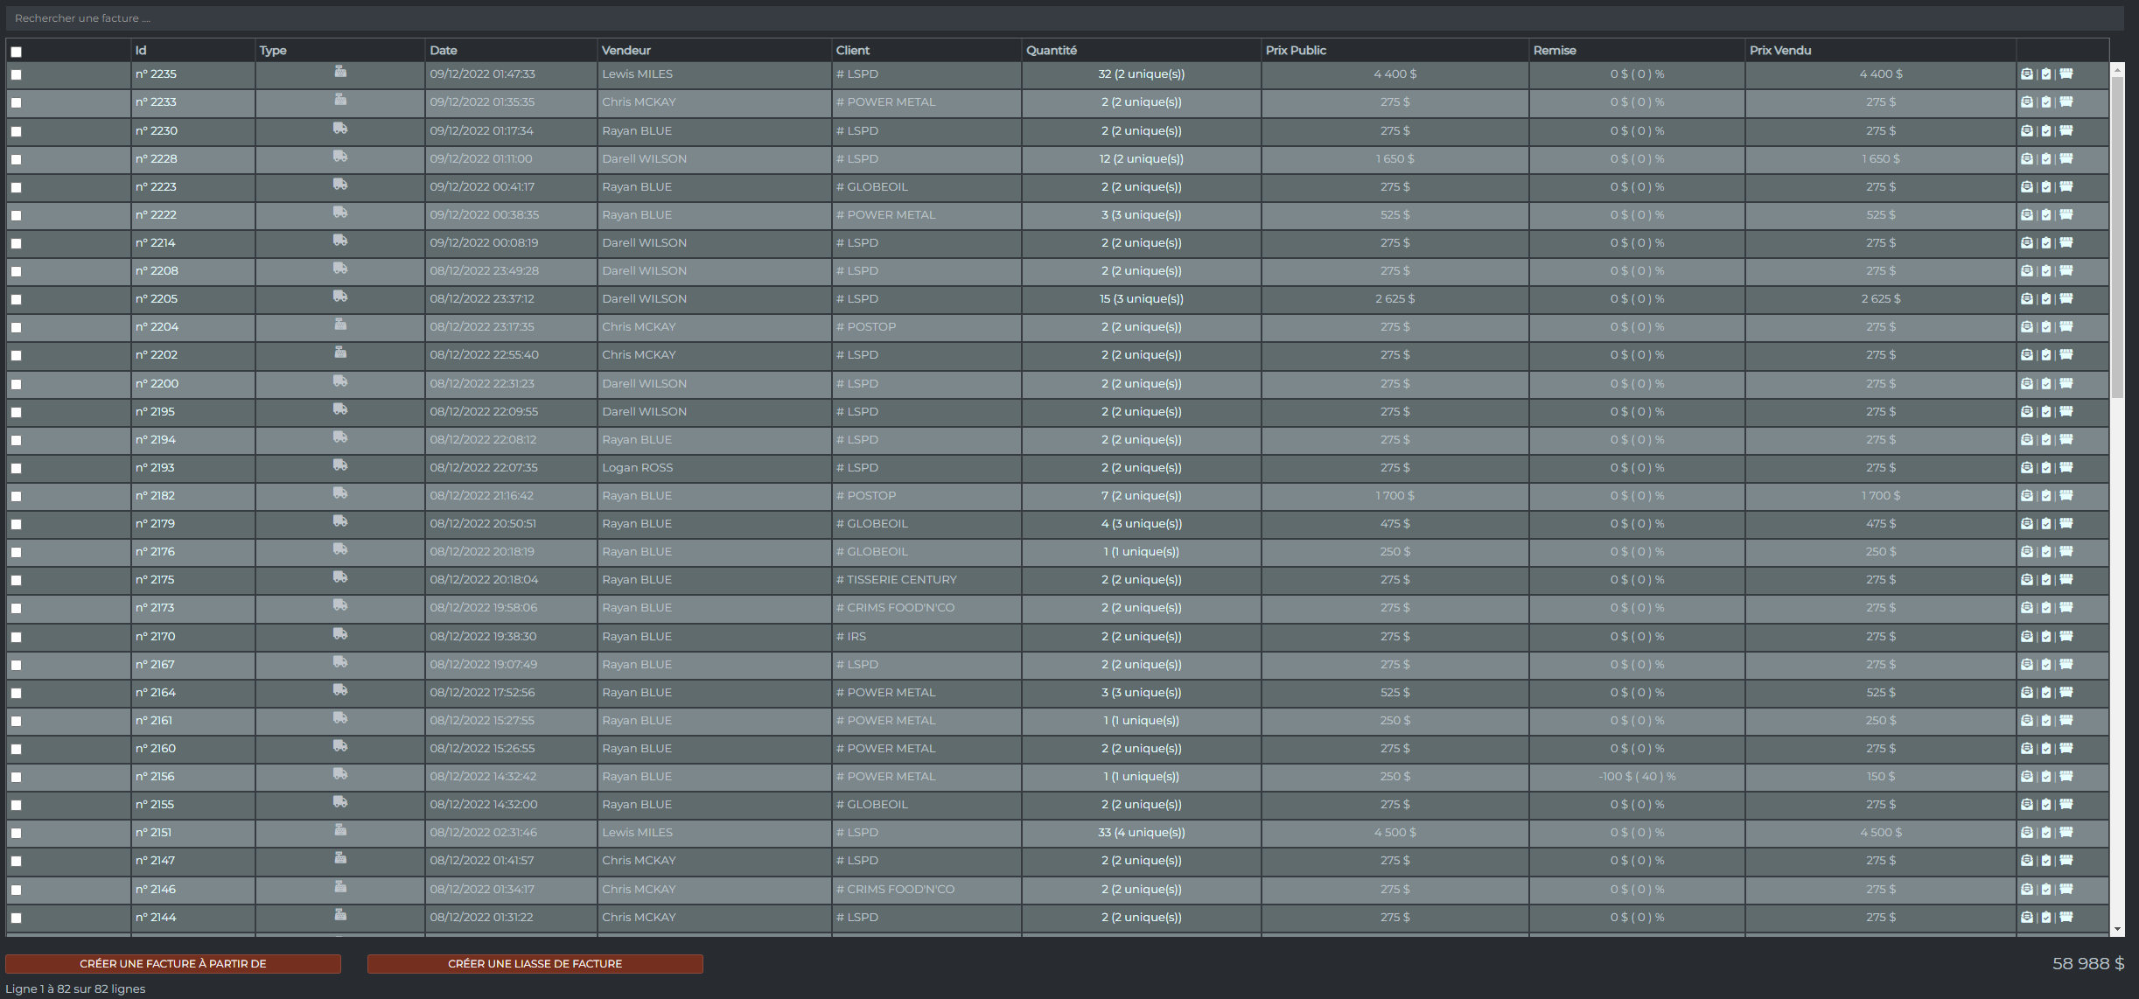This screenshot has height=999, width=2139.
Task: Select the checkbox for invoice n° 2156
Action: point(16,777)
